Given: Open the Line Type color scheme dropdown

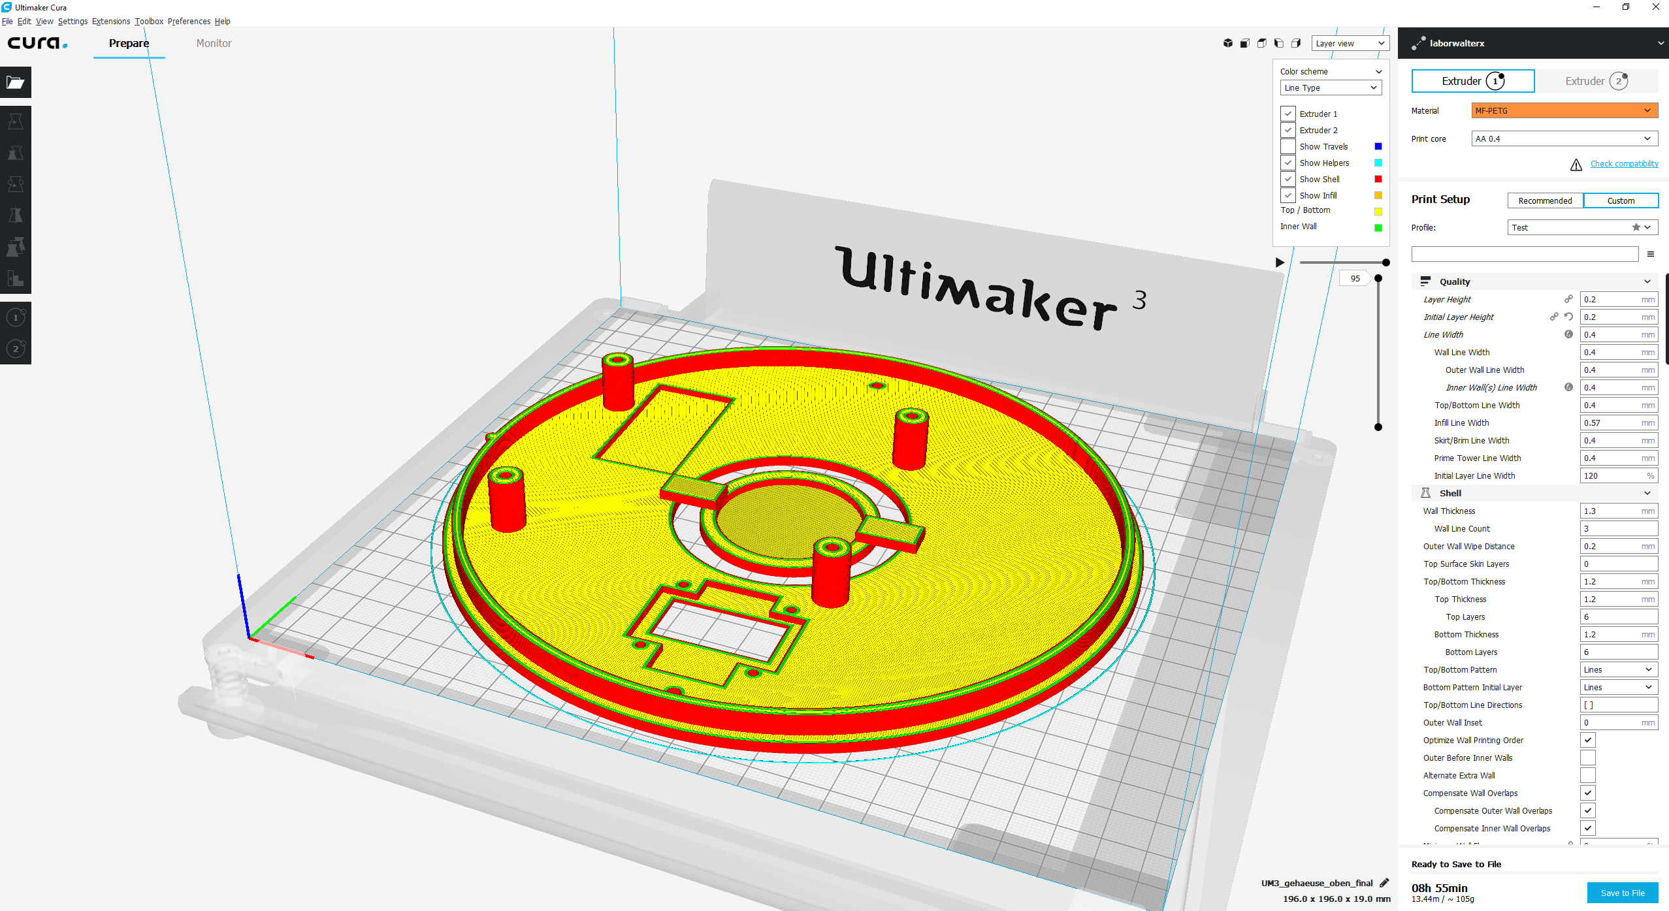Looking at the screenshot, I should (x=1331, y=88).
